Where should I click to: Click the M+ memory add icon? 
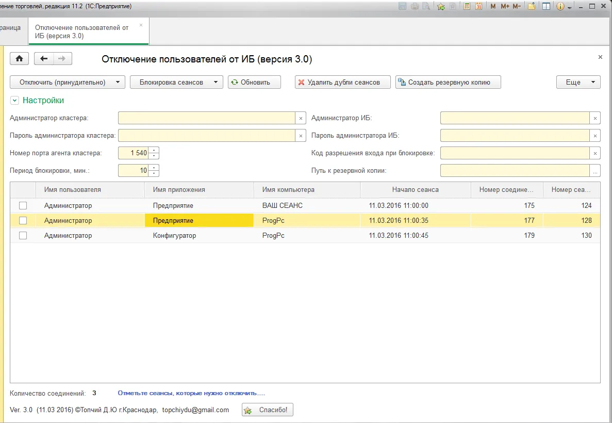505,6
